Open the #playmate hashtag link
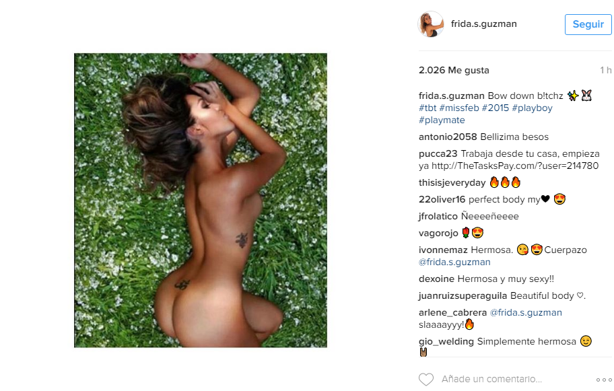 click(x=442, y=120)
